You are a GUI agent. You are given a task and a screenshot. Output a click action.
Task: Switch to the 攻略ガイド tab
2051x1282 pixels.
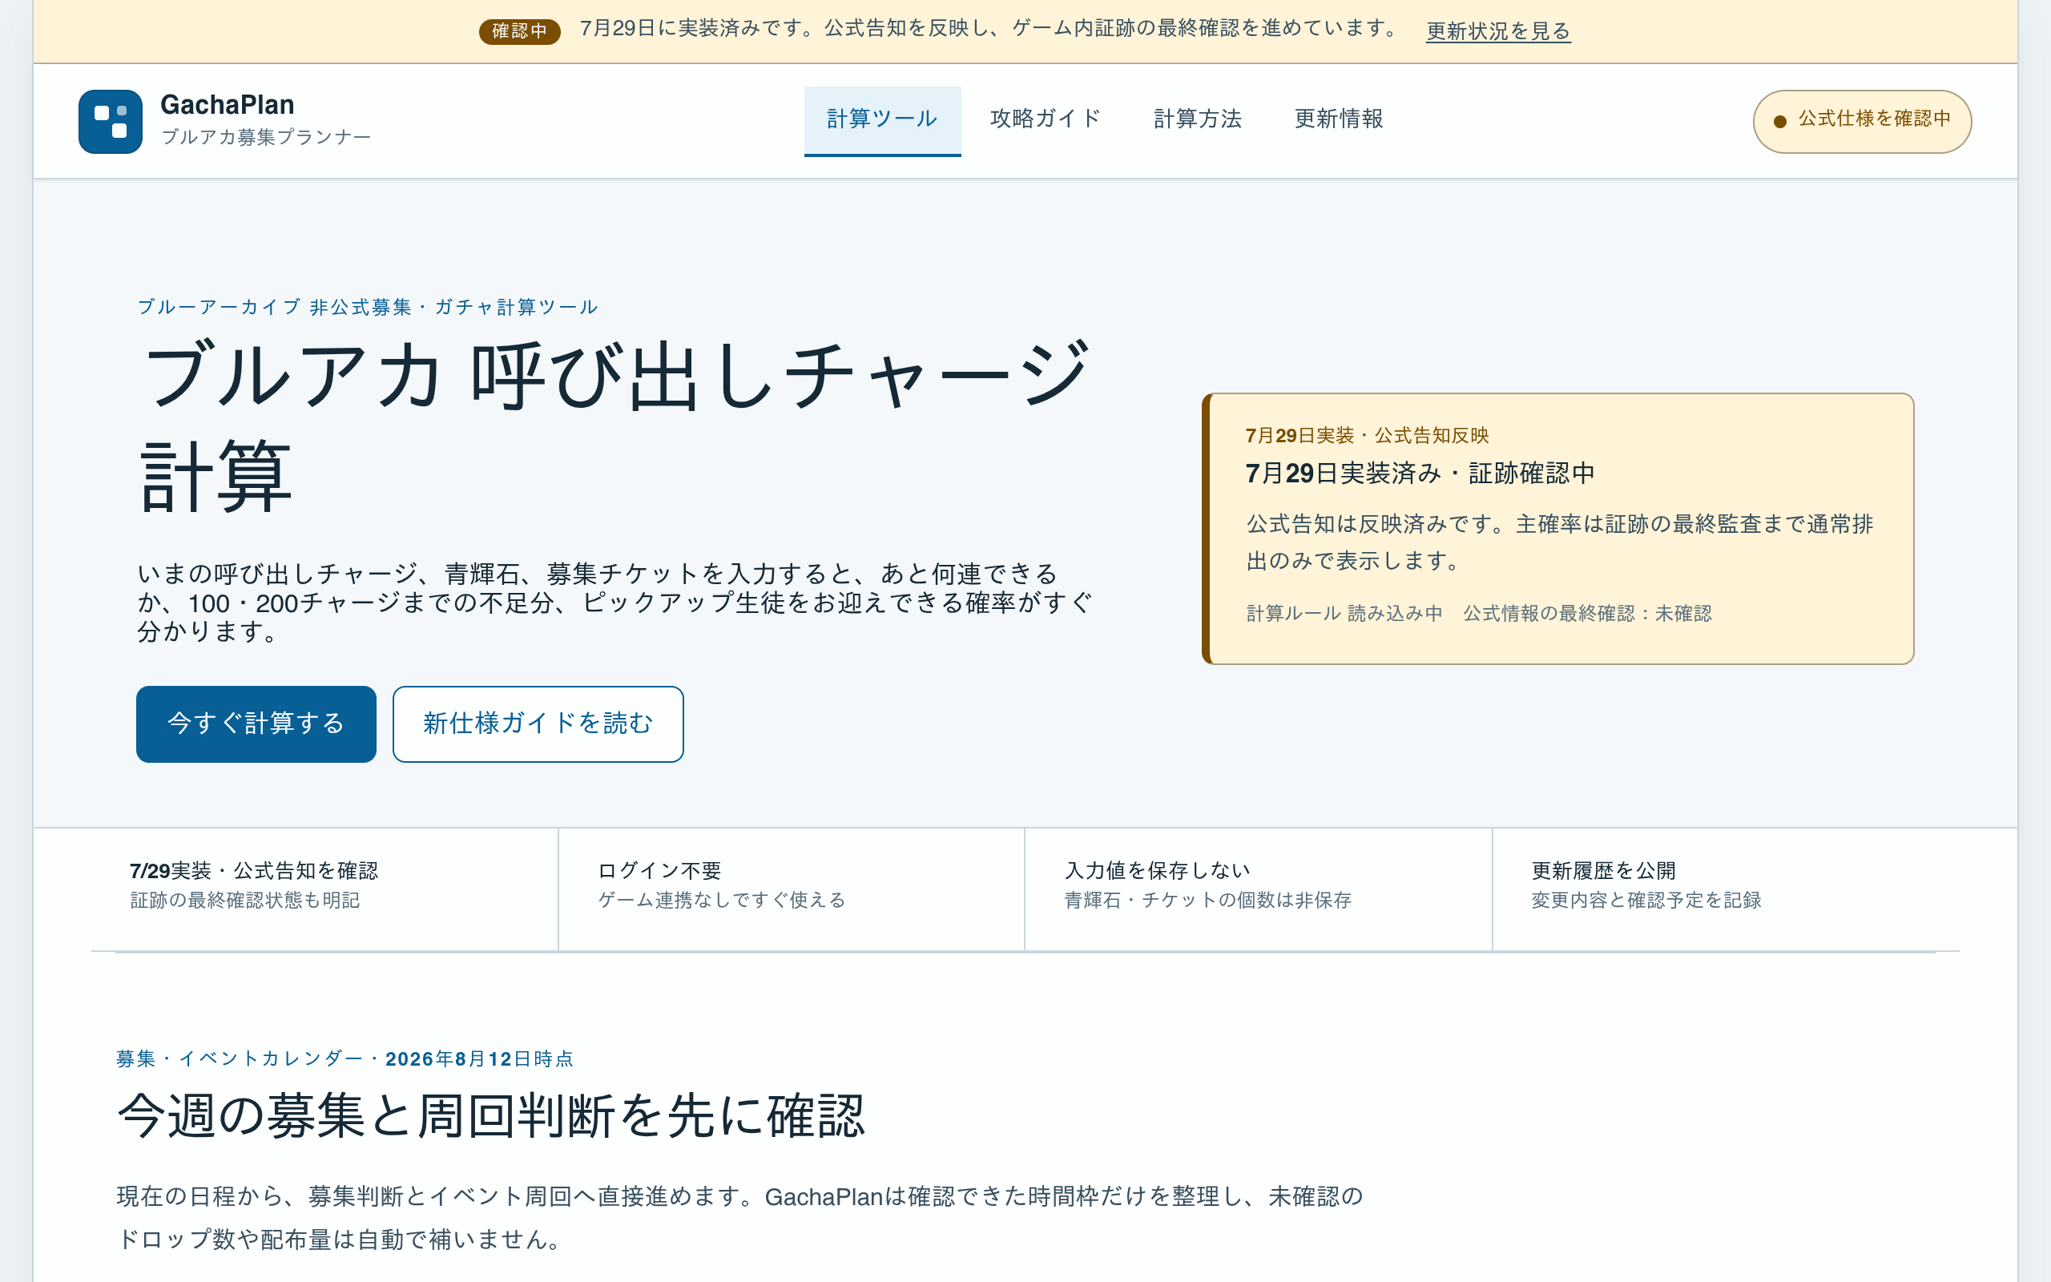coord(1045,119)
